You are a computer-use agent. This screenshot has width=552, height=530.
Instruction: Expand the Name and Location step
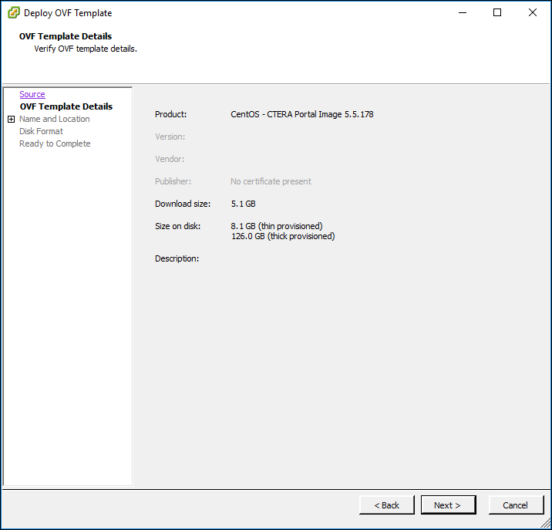point(11,119)
